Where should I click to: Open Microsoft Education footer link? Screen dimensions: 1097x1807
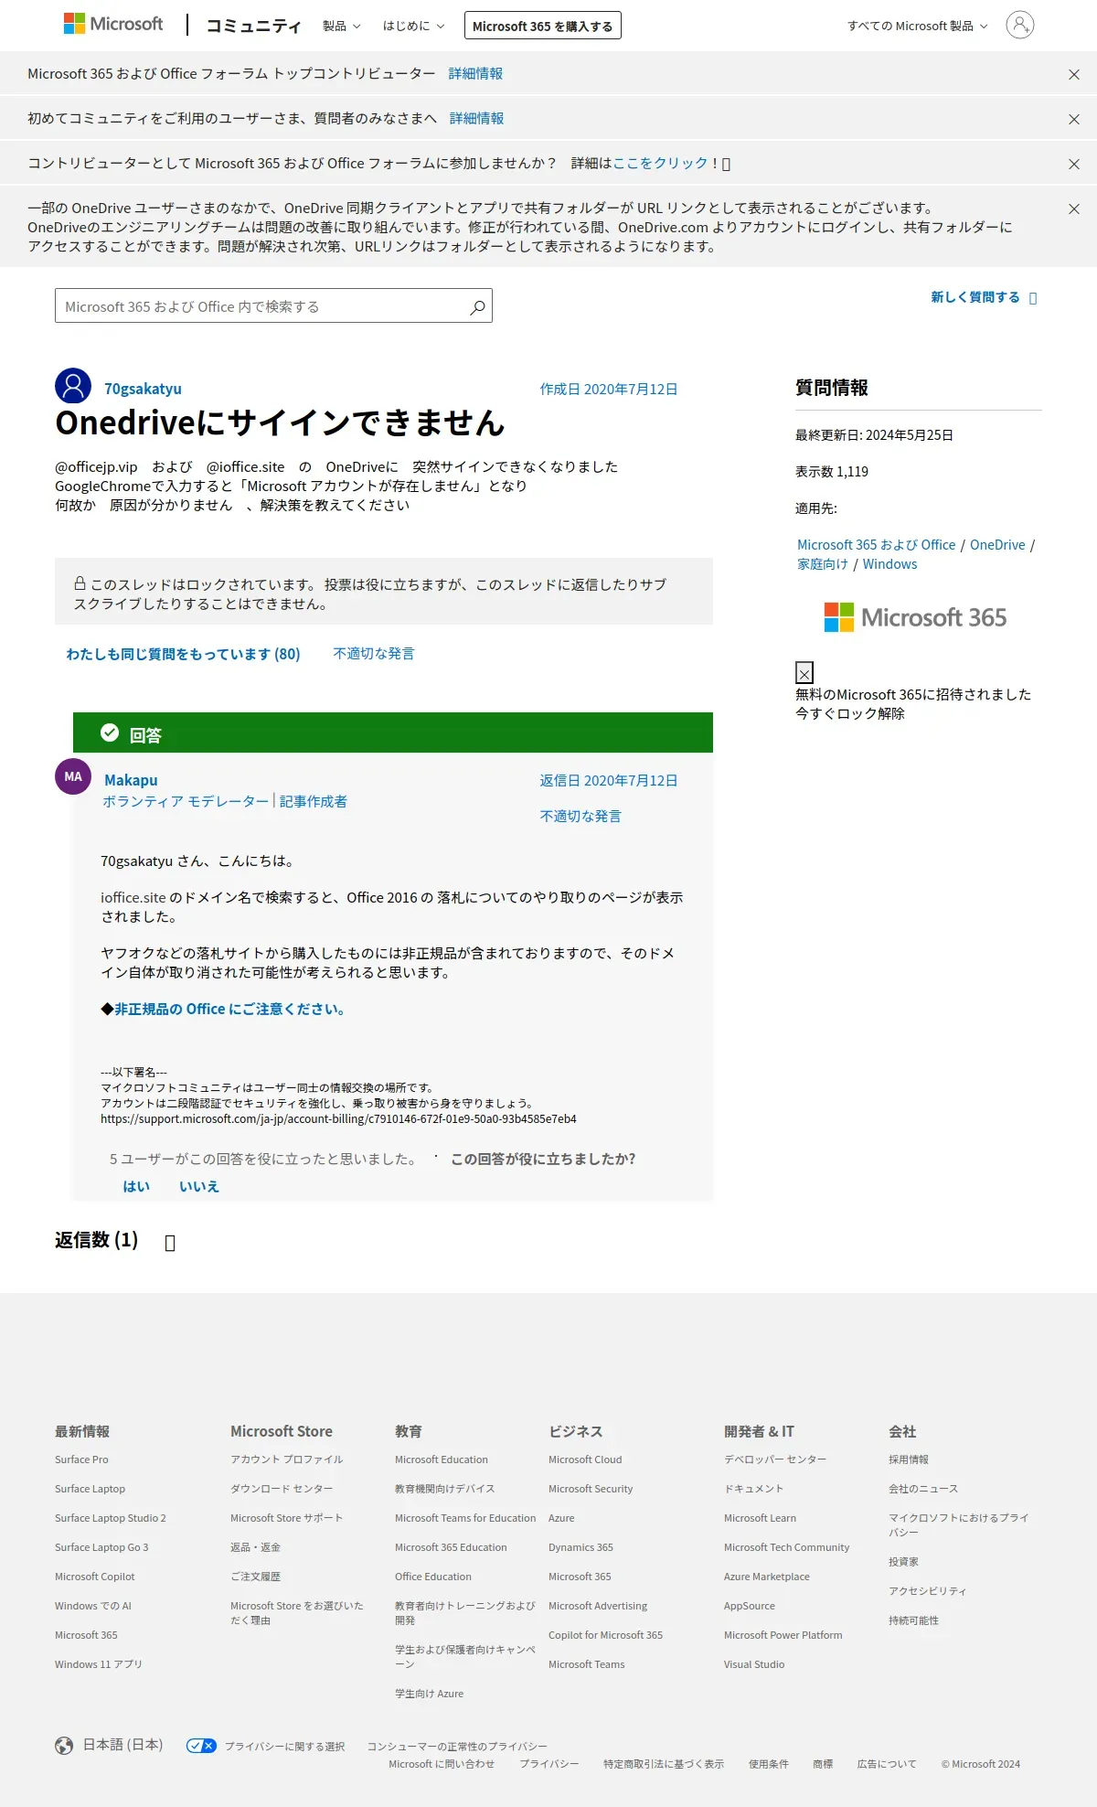pyautogui.click(x=442, y=1459)
